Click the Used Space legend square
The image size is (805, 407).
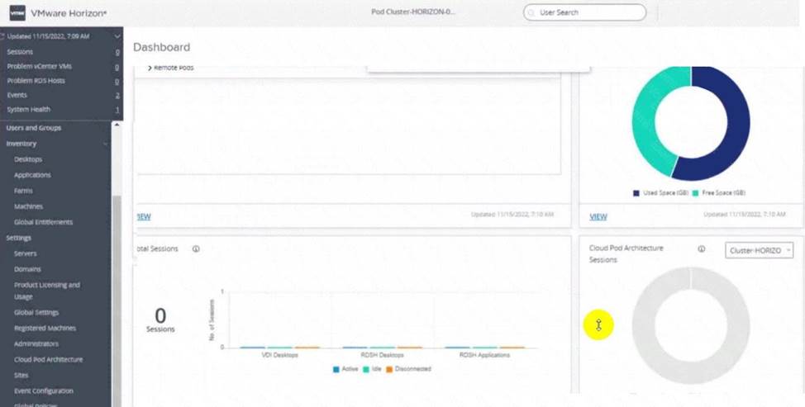tap(636, 193)
